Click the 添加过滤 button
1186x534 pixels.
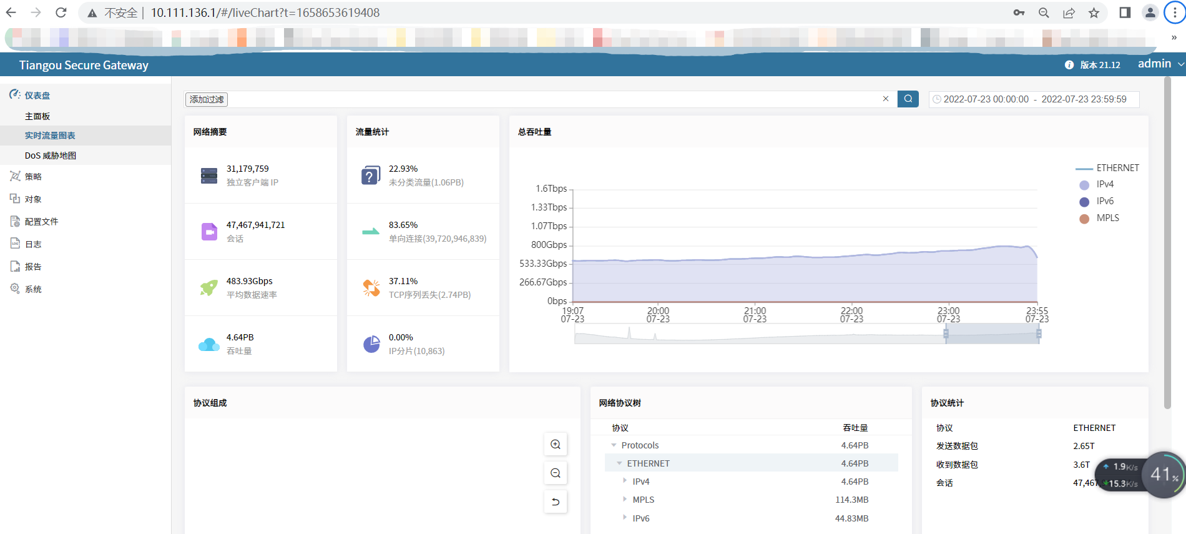(207, 99)
